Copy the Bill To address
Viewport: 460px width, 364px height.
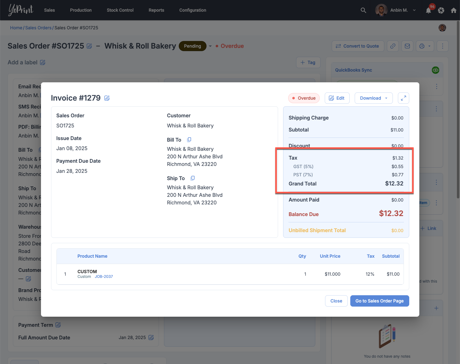pos(189,140)
